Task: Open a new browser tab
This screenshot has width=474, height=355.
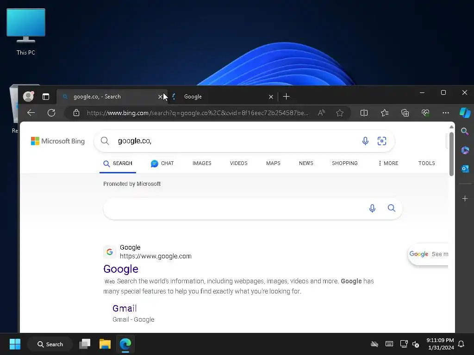Action: coord(286,97)
